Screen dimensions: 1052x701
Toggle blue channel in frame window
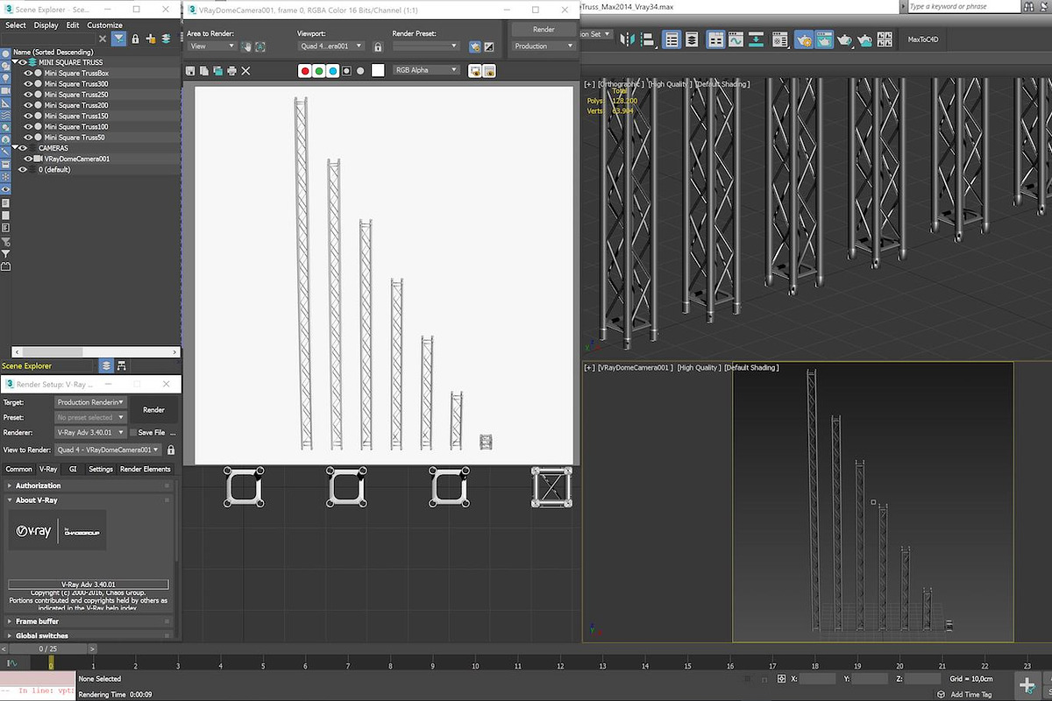click(333, 70)
